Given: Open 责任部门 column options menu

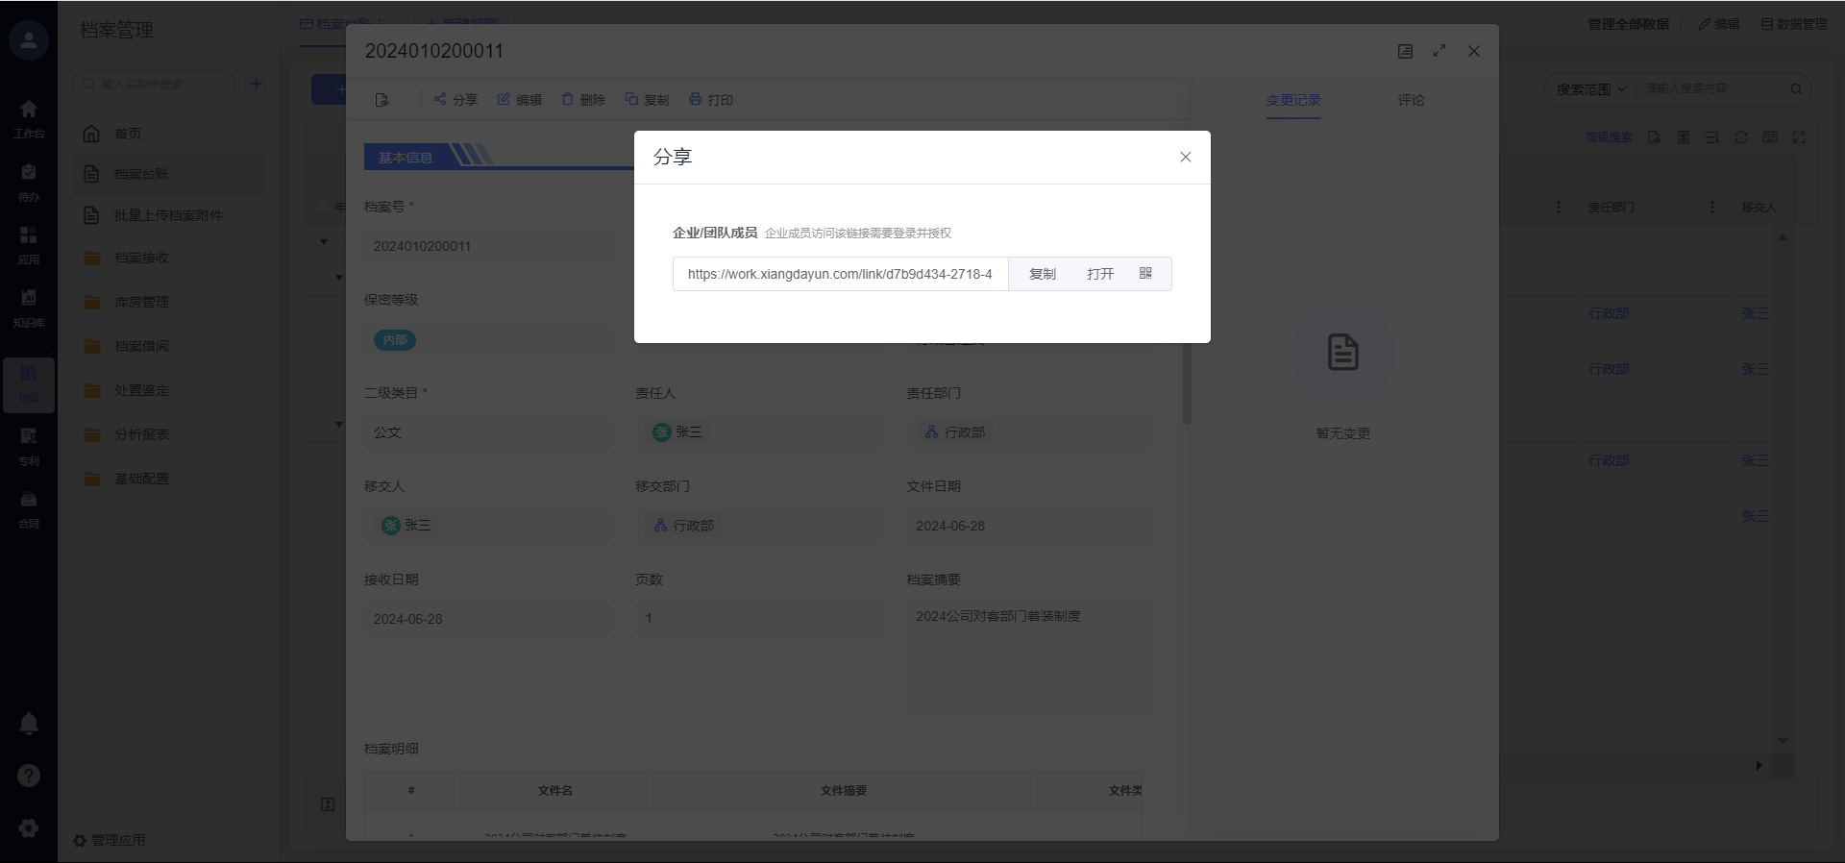Looking at the screenshot, I should click(1711, 208).
